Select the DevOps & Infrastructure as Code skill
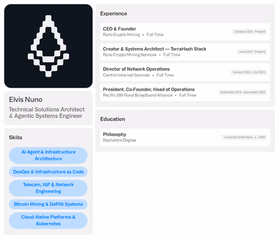 (x=49, y=172)
